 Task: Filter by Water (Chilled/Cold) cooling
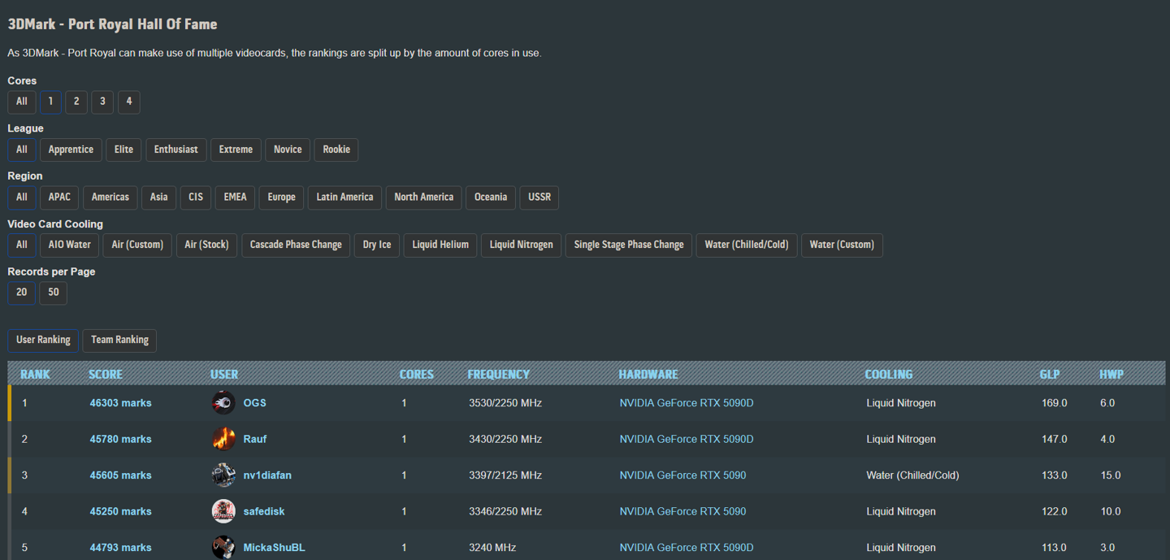[x=747, y=245]
